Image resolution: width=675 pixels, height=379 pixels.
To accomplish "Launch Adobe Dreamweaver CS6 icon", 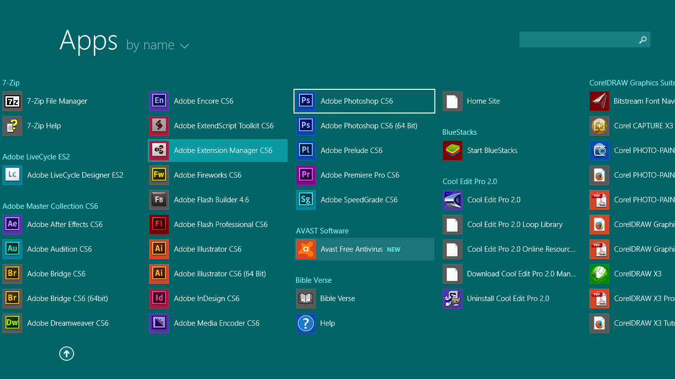I will 12,323.
